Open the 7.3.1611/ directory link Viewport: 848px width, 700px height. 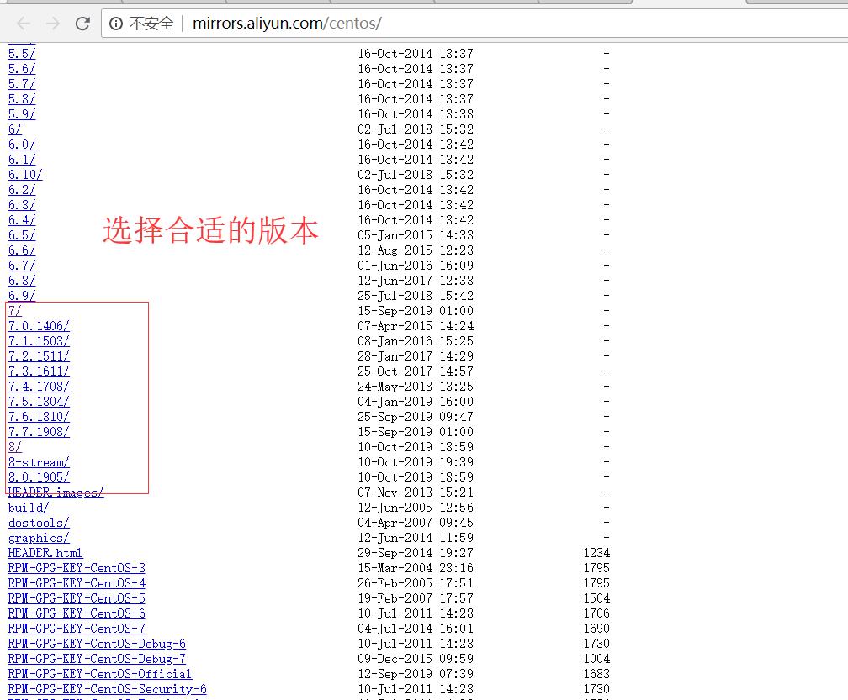[39, 371]
